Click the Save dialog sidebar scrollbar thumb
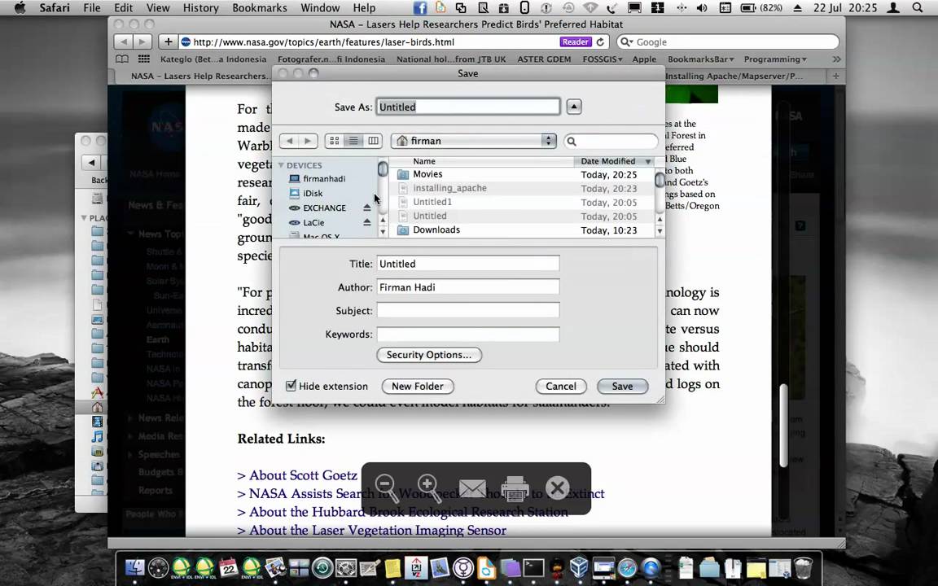Image resolution: width=938 pixels, height=586 pixels. [383, 169]
